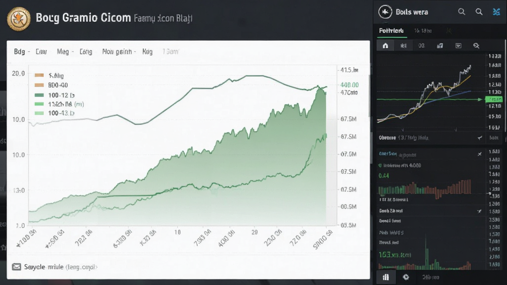This screenshot has width=507, height=285.
Task: Click the '00' toolbar item
Action: point(422,46)
